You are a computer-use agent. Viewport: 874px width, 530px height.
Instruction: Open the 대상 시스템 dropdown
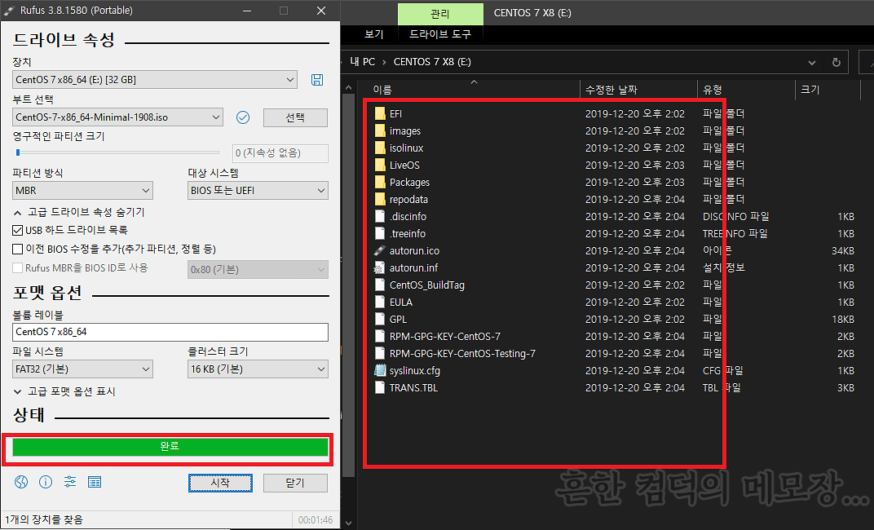[258, 190]
